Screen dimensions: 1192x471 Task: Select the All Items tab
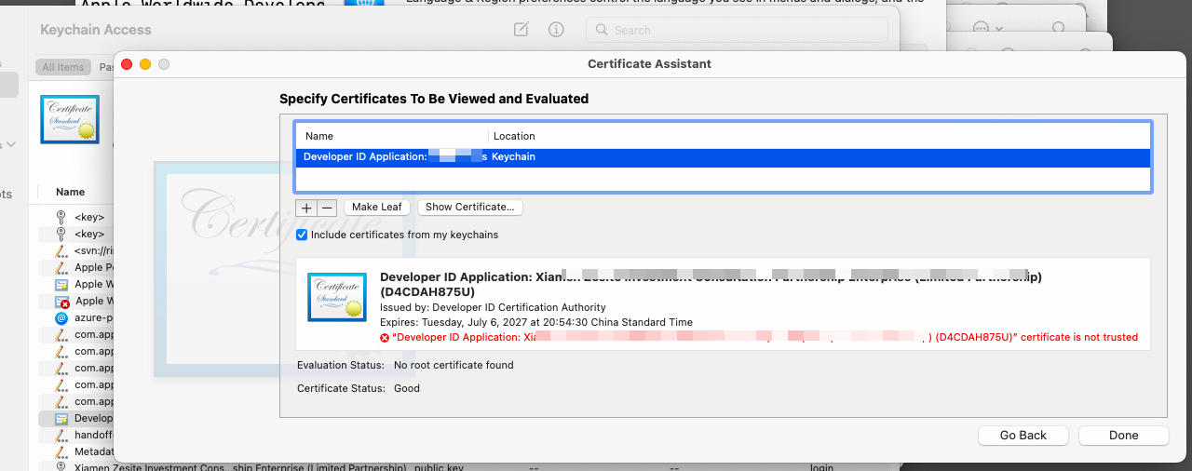coord(62,67)
